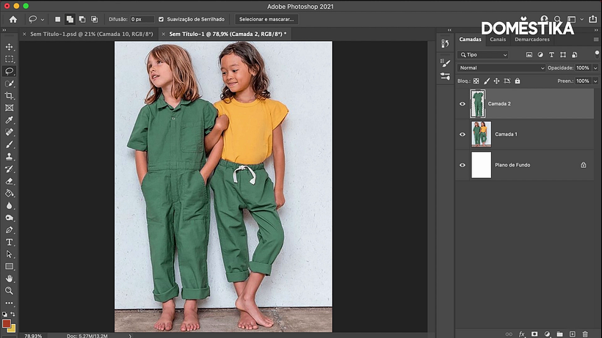Expand the collapsed side panel dock

pyautogui.click(x=449, y=30)
